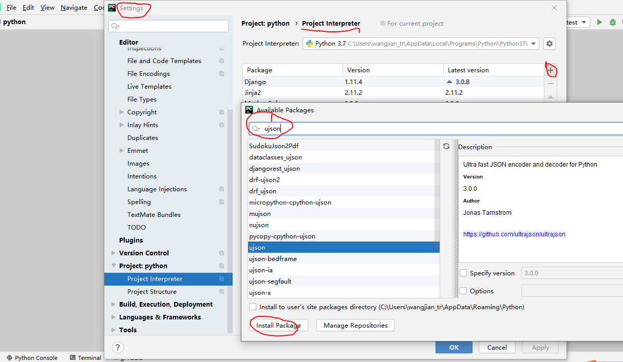Expand the Version Control node
The width and height of the screenshot is (623, 362).
pyautogui.click(x=114, y=253)
